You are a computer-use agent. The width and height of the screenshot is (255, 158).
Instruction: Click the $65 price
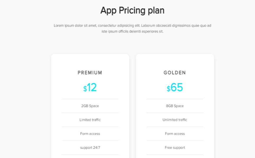click(x=176, y=88)
